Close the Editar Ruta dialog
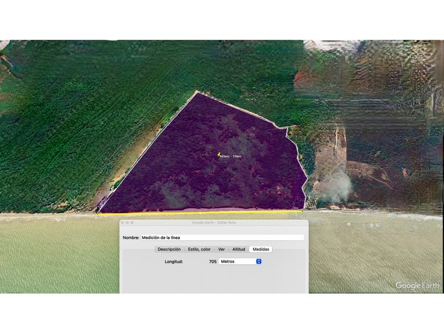Screen dimensions: 444x333 [x=122, y=223]
